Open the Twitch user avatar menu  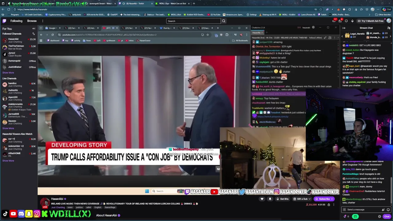(x=389, y=21)
